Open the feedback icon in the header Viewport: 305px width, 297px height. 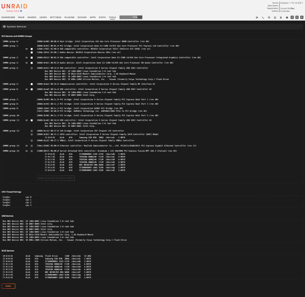tap(269, 17)
